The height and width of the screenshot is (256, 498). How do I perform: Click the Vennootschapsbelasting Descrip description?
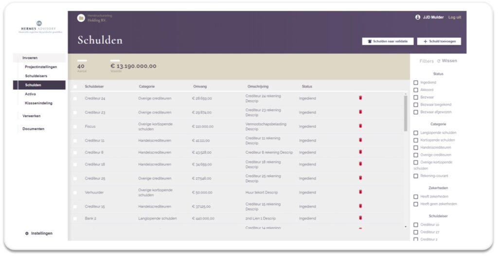(x=266, y=127)
